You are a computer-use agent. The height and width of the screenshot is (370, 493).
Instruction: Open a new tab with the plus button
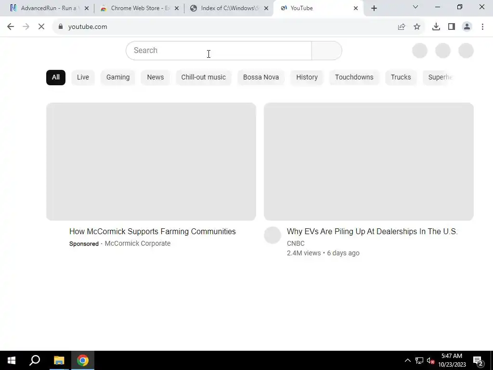click(374, 8)
